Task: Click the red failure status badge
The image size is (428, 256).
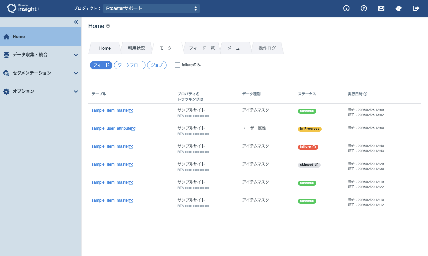Action: click(308, 147)
